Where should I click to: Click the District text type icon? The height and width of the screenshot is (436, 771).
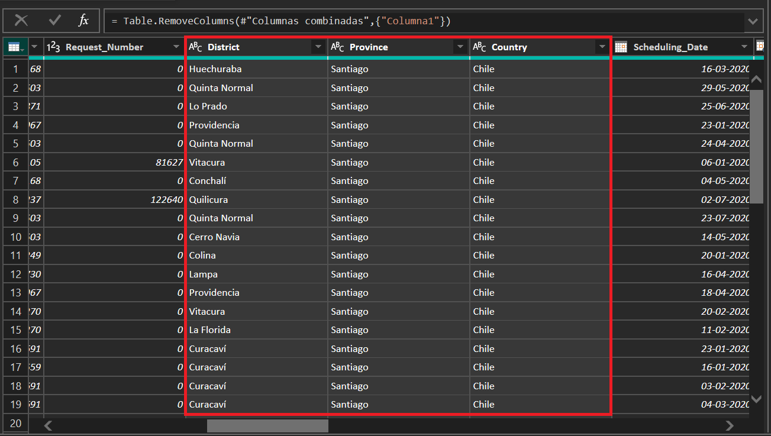coord(195,47)
